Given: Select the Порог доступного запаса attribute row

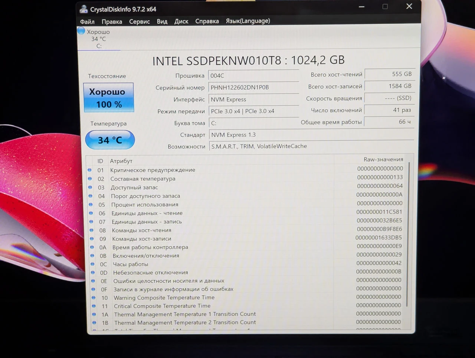Looking at the screenshot, I should coord(246,196).
